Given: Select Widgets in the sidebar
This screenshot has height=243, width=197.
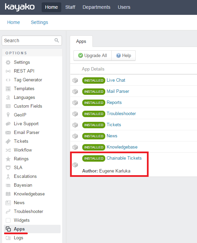Looking at the screenshot, I should pyautogui.click(x=22, y=220).
